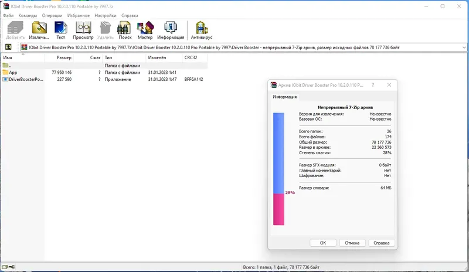The image size is (469, 272).
Task: Sort by Сжат column header
Action: pyautogui.click(x=87, y=57)
